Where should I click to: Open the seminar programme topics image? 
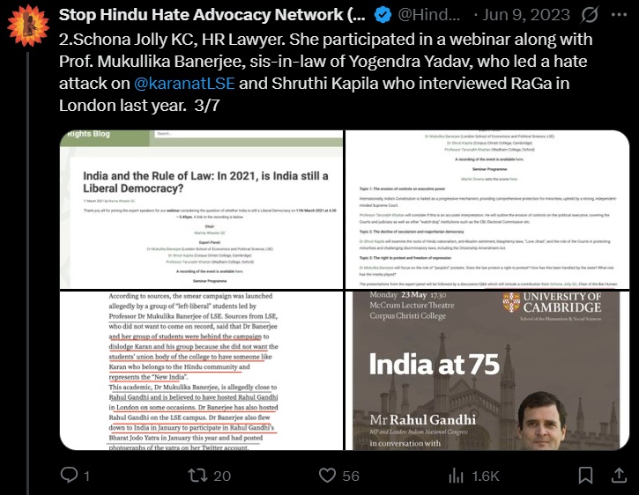487,210
